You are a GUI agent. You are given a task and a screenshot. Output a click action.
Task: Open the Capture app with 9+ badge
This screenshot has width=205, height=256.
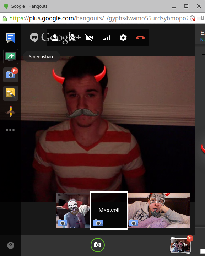pos(11,75)
